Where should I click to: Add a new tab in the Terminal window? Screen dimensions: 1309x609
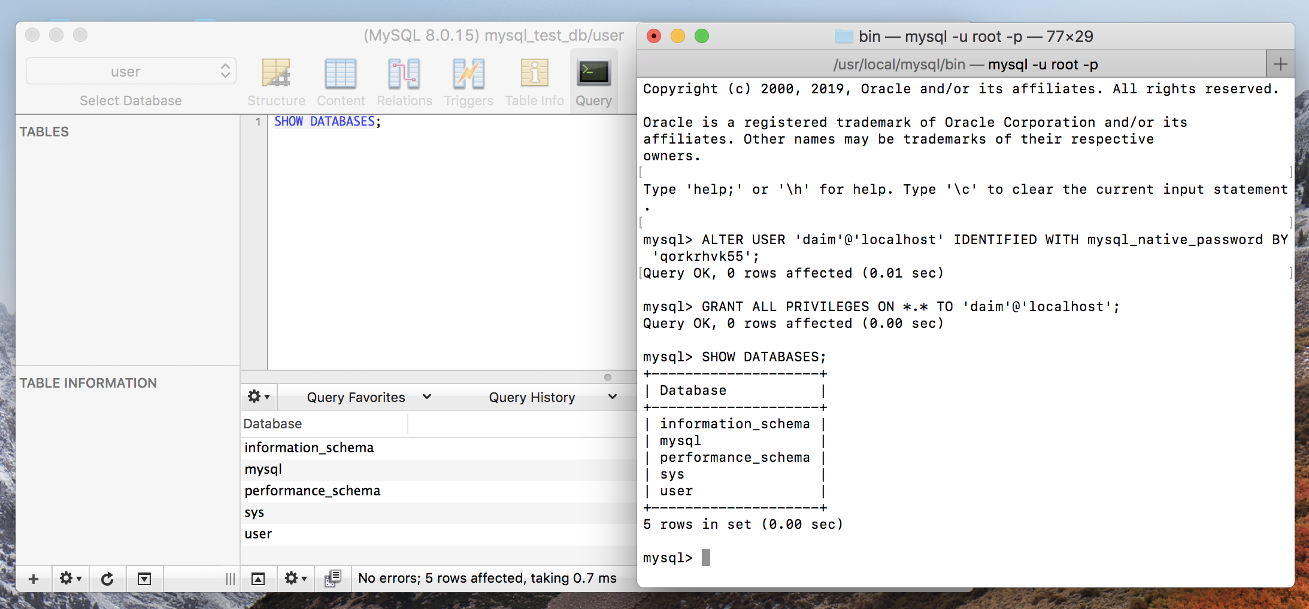(x=1280, y=64)
